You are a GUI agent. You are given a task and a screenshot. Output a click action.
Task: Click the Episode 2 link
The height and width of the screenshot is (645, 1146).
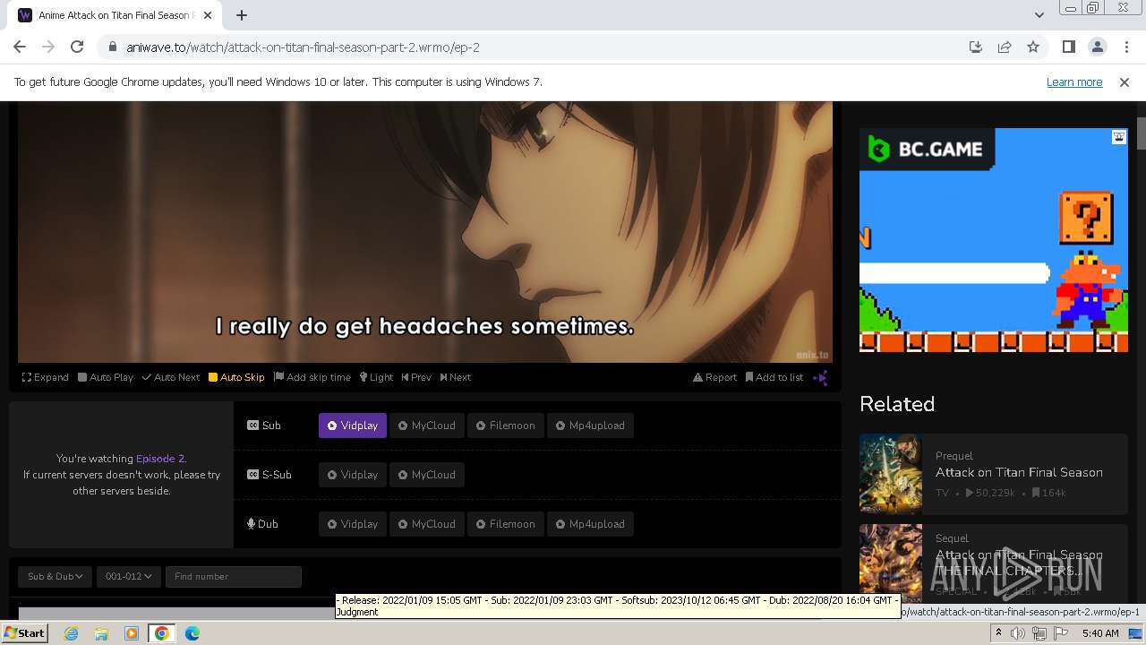[x=160, y=459]
